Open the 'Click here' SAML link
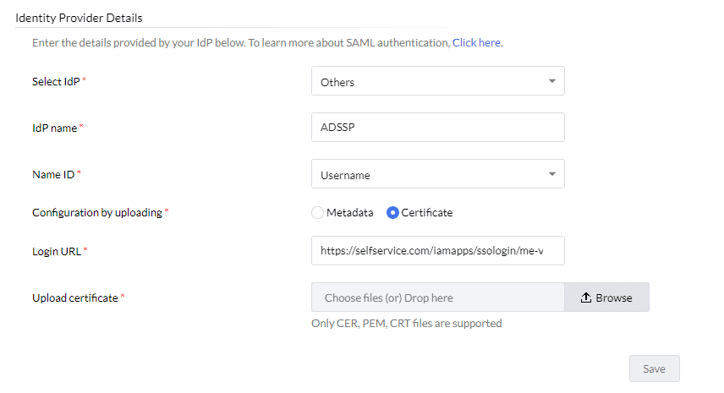The height and width of the screenshot is (393, 724). (x=476, y=42)
